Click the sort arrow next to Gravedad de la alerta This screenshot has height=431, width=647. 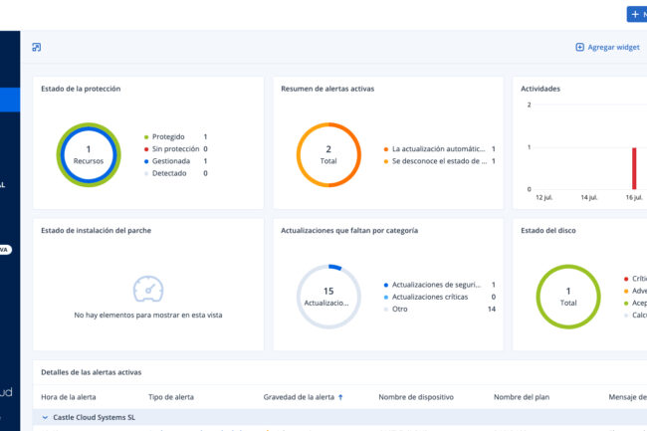[340, 397]
